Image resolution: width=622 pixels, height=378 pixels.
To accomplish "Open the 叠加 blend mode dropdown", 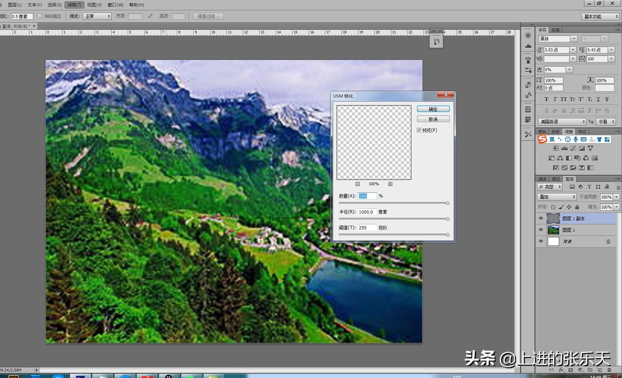I will click(557, 197).
